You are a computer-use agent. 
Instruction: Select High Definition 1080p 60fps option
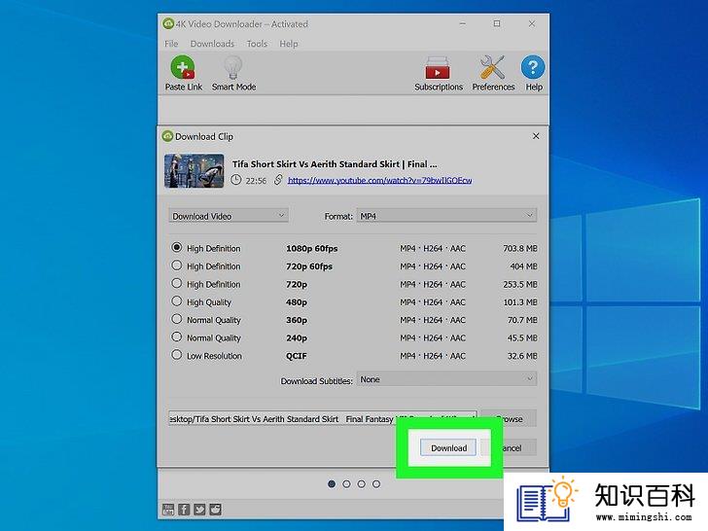[177, 247]
